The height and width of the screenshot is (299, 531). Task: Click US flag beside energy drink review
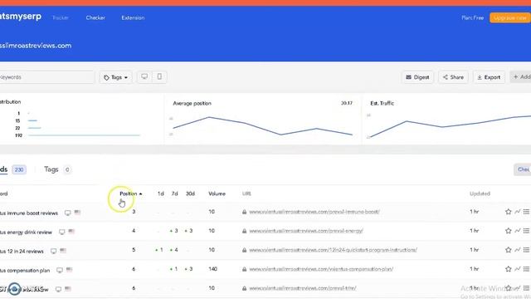[71, 231]
